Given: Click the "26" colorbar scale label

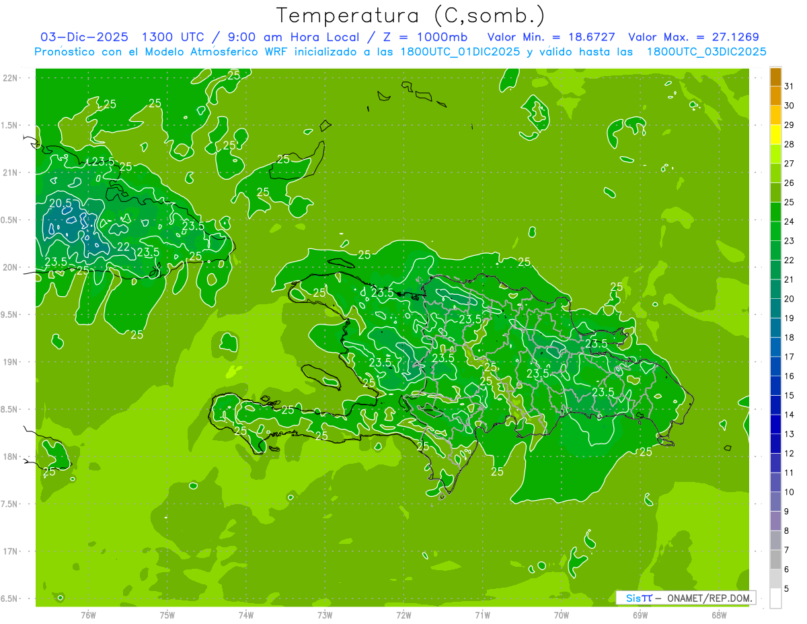Looking at the screenshot, I should (790, 183).
